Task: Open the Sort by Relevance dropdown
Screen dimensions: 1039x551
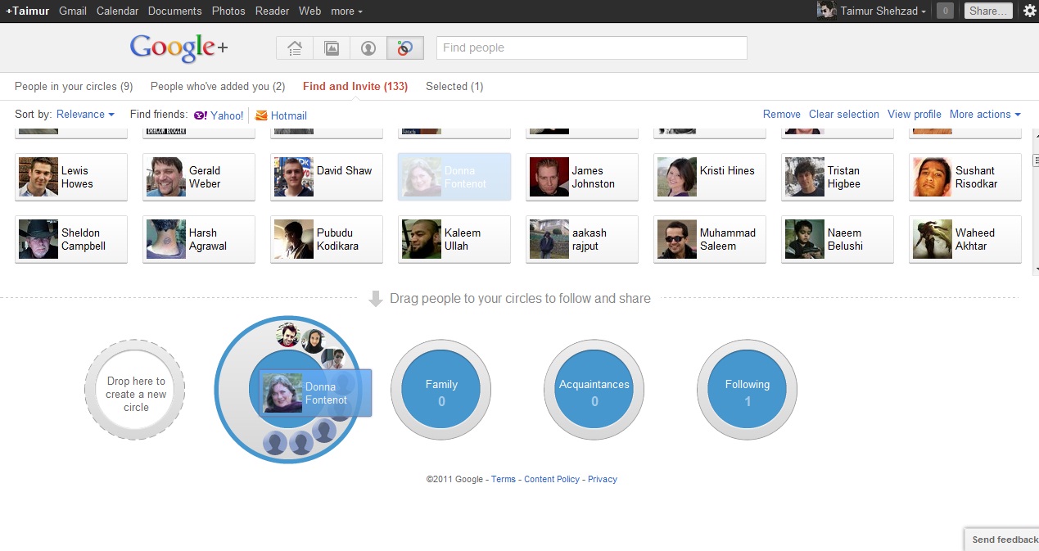Action: (85, 115)
